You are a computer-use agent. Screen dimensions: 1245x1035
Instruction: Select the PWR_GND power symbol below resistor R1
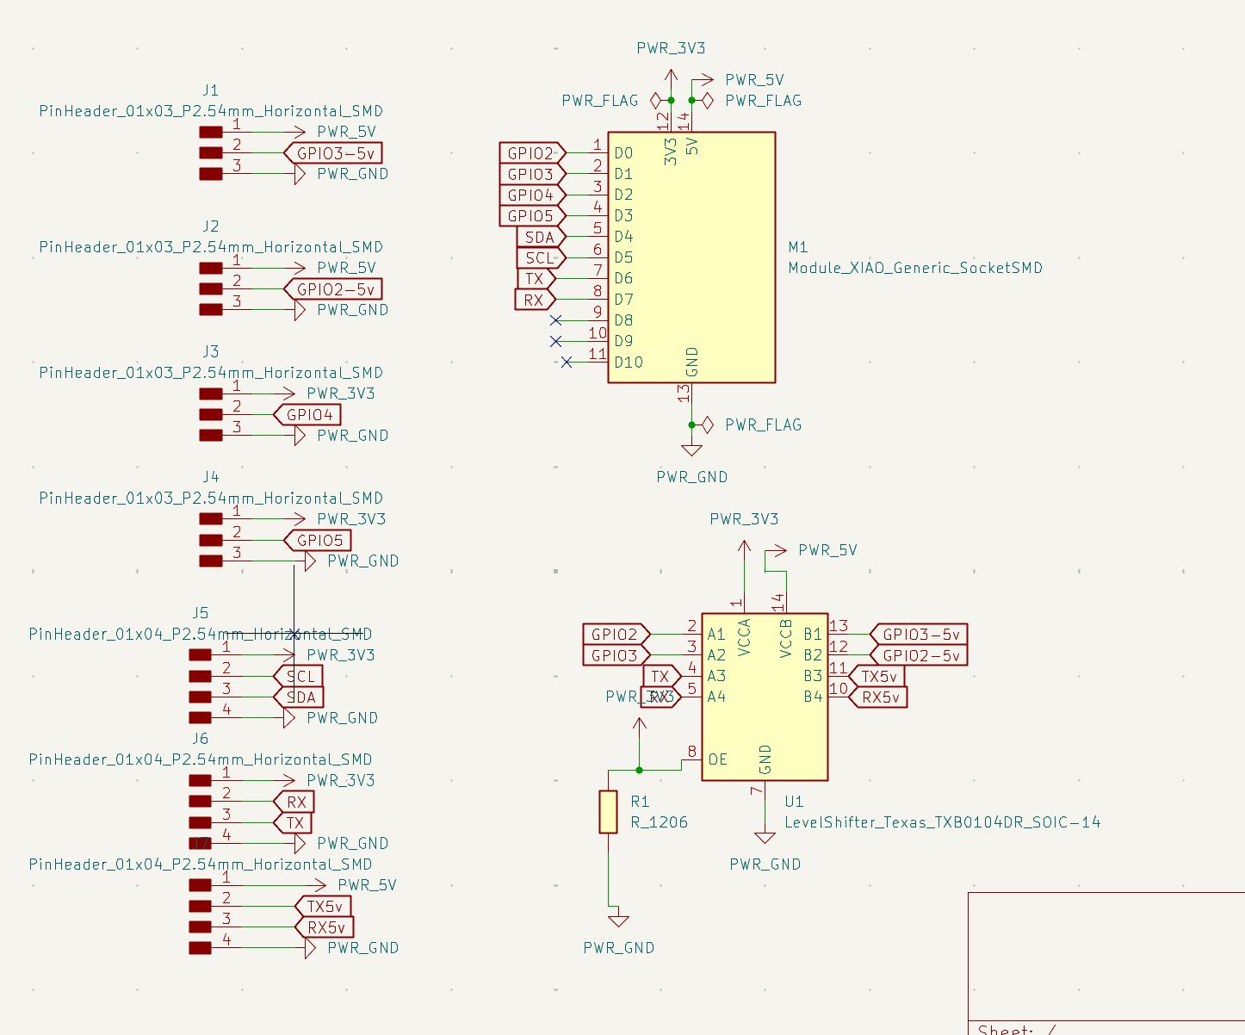618,920
